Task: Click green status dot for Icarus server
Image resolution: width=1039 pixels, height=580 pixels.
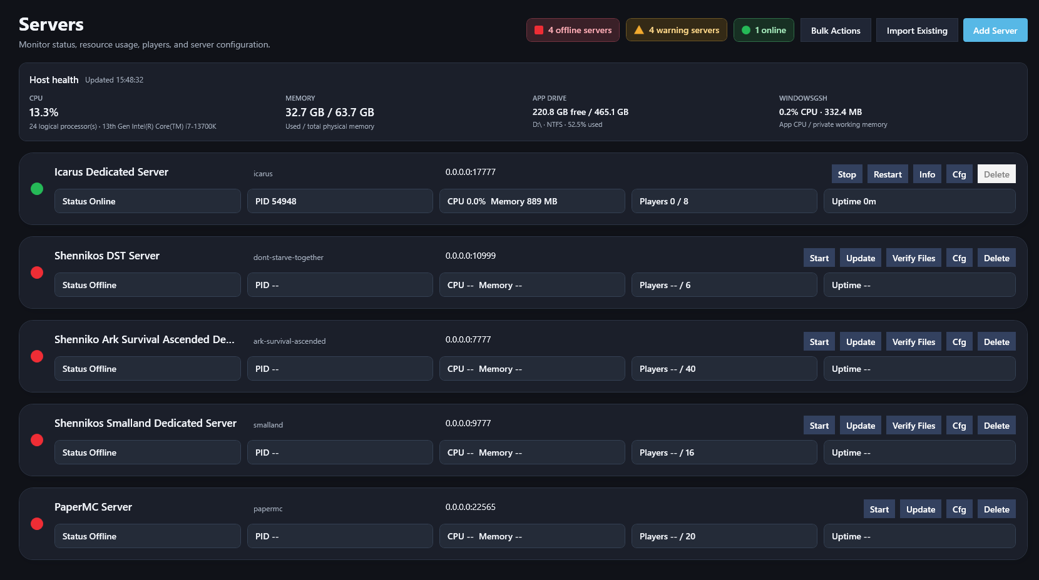Action: tap(37, 189)
